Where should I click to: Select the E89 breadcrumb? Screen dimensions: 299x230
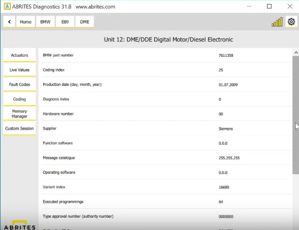[65, 22]
